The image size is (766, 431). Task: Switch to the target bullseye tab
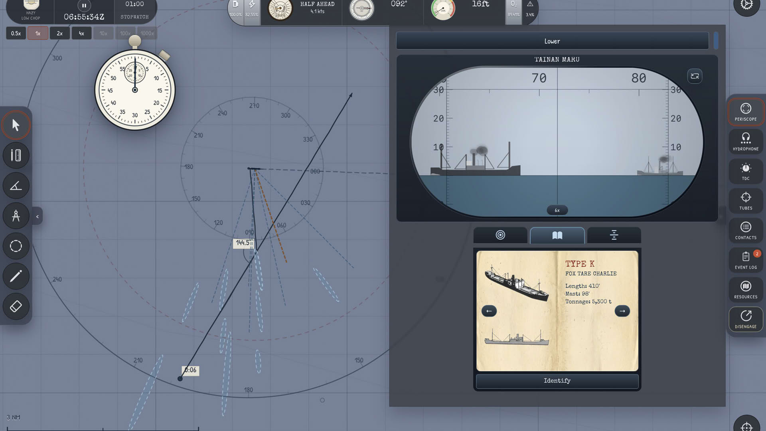(500, 235)
